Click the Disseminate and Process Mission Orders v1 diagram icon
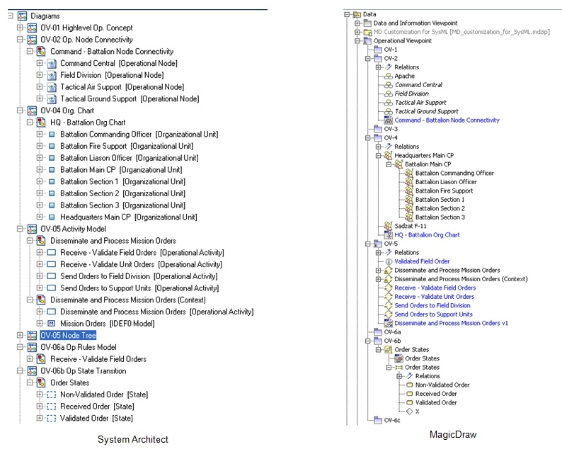562x454 pixels. coord(388,323)
